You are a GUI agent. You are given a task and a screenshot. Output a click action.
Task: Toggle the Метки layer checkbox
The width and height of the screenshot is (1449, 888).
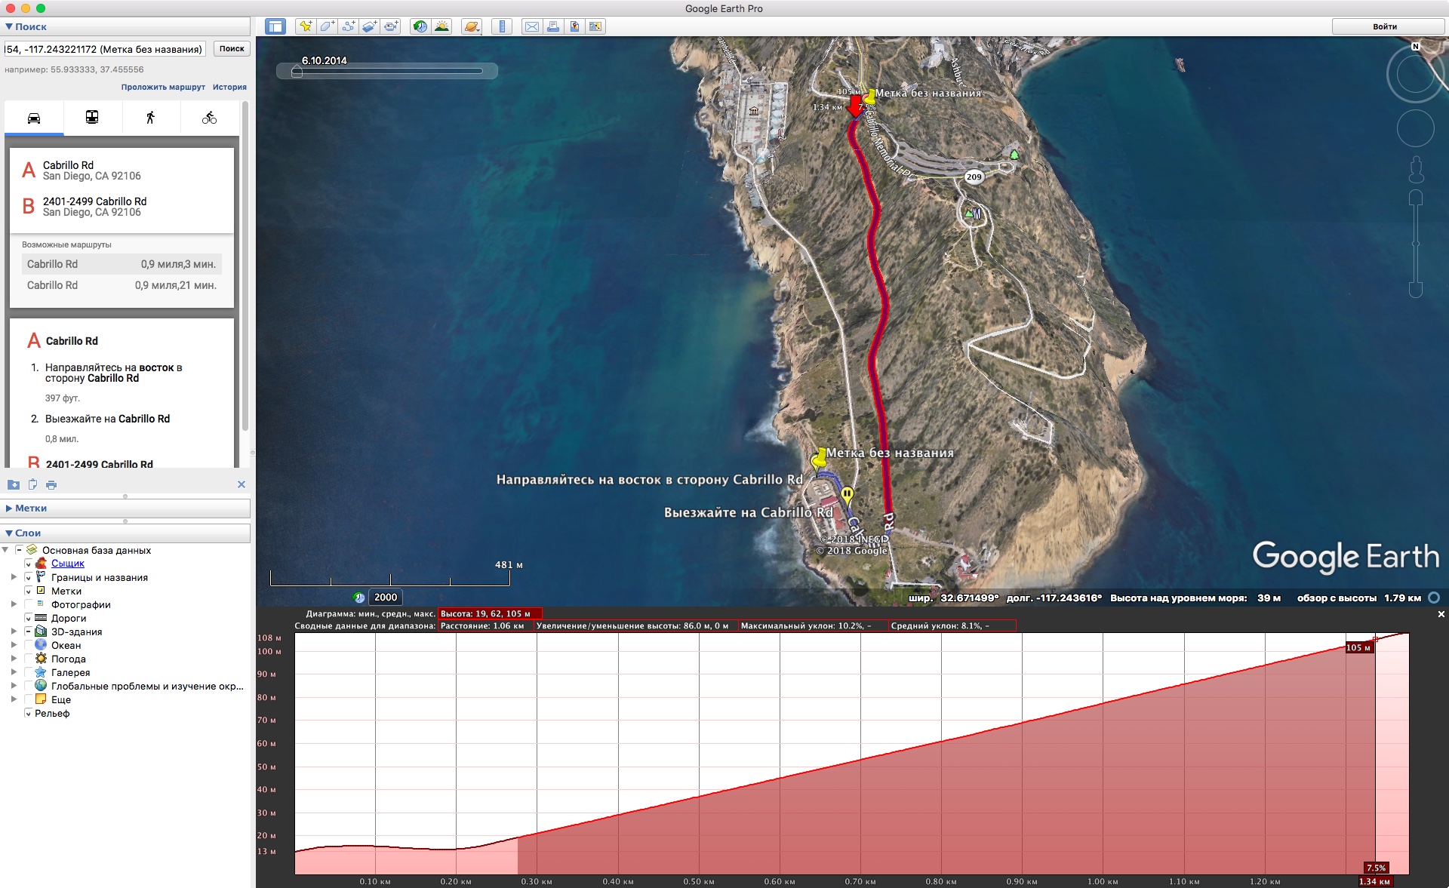(x=29, y=591)
